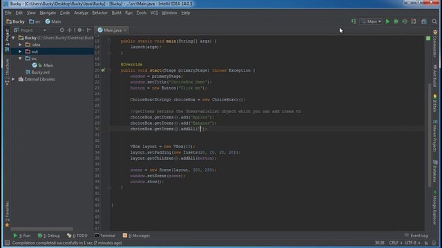Open Project panel gear settings
This screenshot has width=442, height=248.
click(80, 30)
